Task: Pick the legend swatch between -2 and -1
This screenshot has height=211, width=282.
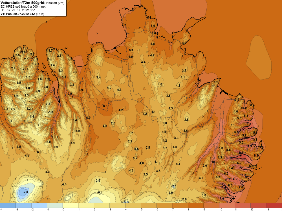Action: coord(39,205)
